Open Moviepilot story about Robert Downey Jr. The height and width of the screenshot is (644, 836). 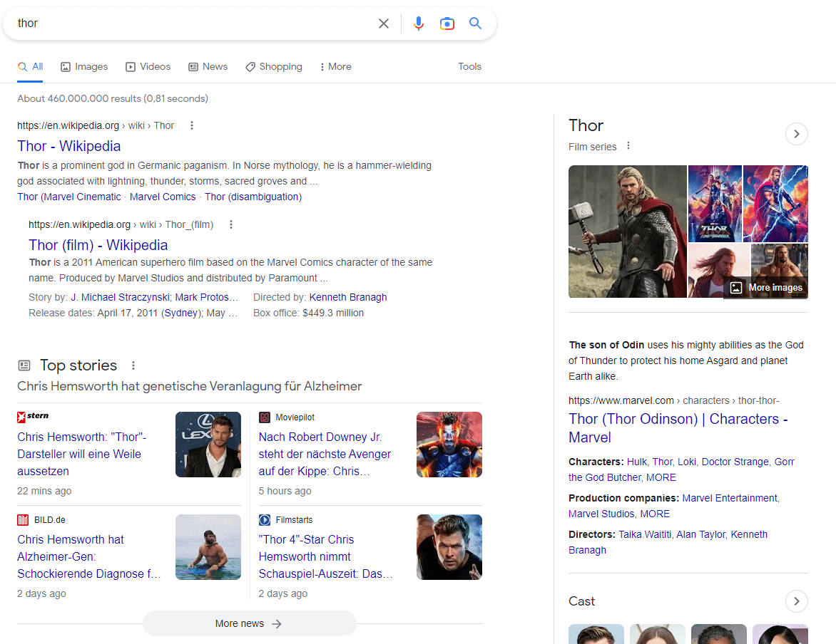click(325, 454)
